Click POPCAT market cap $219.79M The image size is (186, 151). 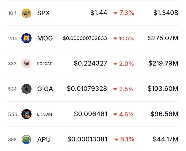pos(163,63)
